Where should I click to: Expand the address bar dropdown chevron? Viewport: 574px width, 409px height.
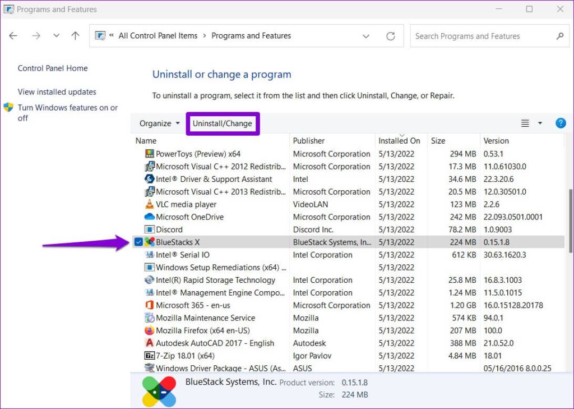366,36
